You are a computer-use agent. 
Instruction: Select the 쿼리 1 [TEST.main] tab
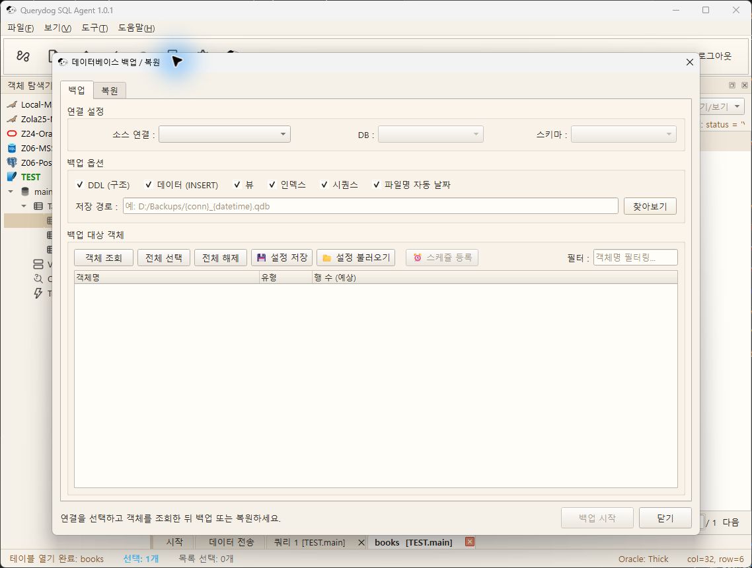pyautogui.click(x=309, y=542)
